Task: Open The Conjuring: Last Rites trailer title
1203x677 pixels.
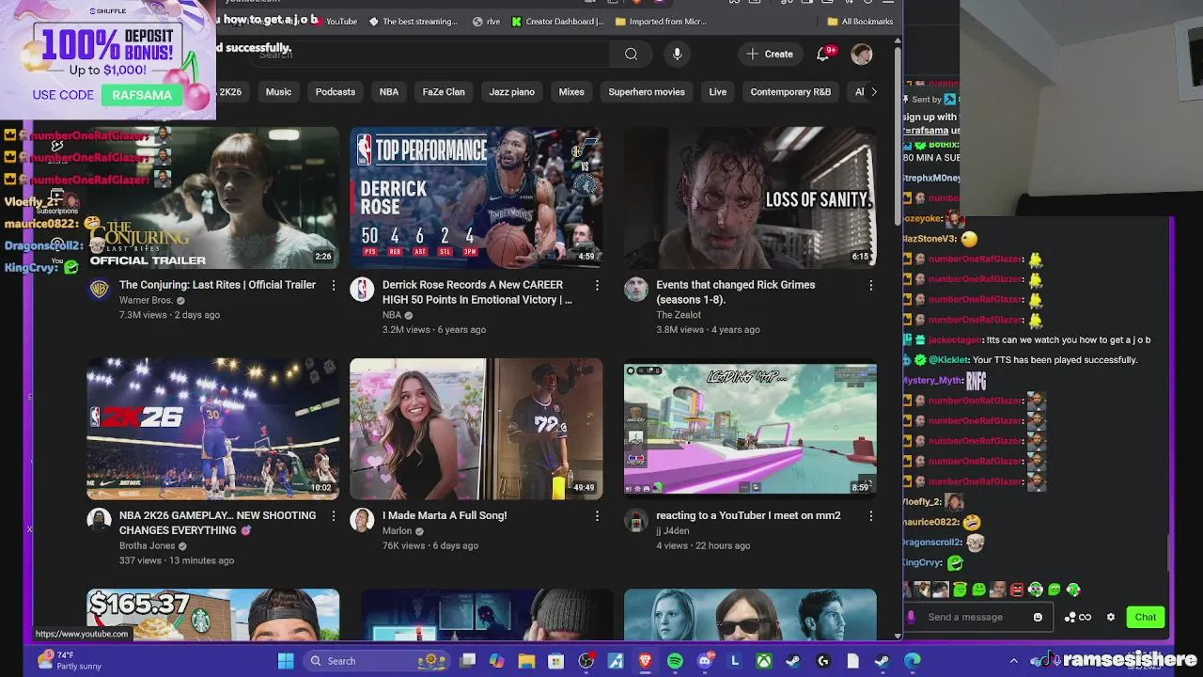Action: pyautogui.click(x=217, y=285)
